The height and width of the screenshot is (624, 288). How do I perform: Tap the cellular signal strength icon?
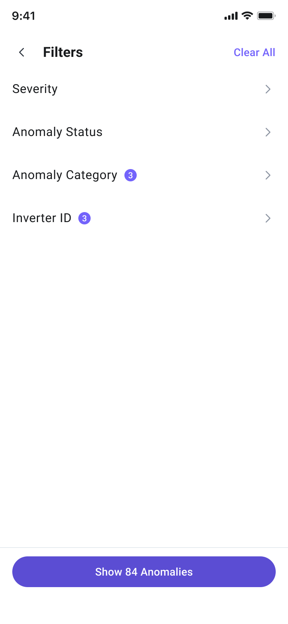pyautogui.click(x=231, y=16)
